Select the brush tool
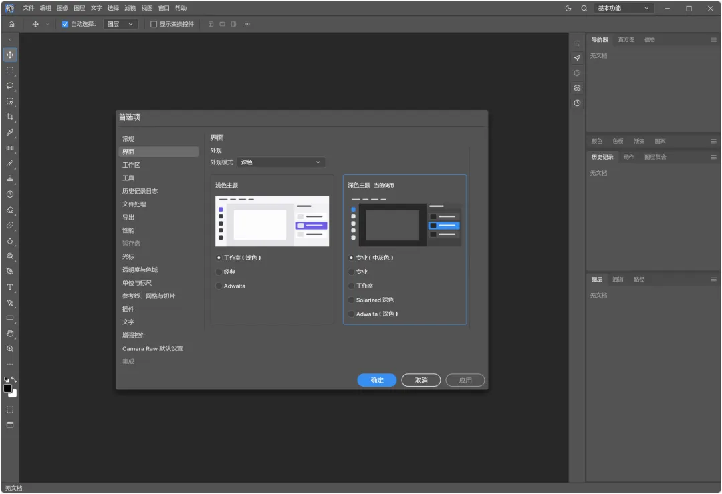The width and height of the screenshot is (722, 494). [10, 164]
